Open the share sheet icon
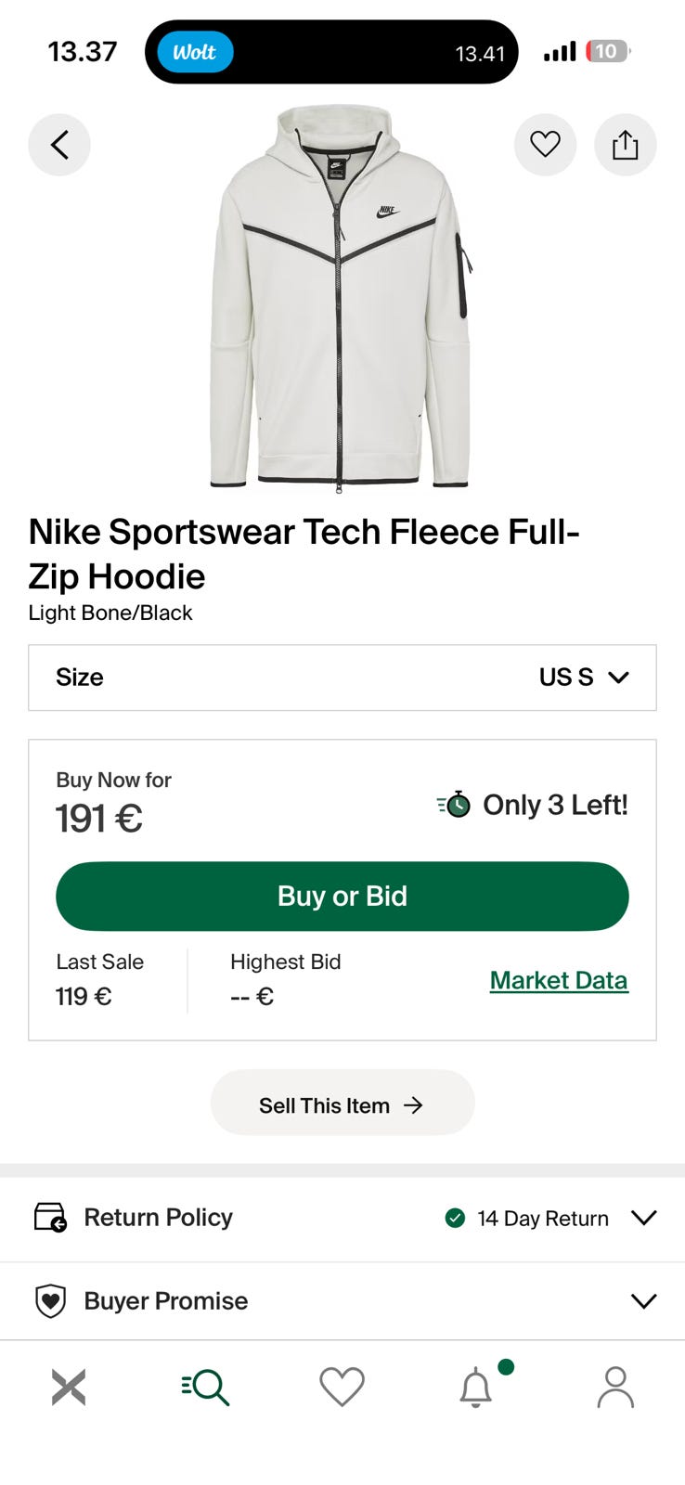 tap(625, 145)
